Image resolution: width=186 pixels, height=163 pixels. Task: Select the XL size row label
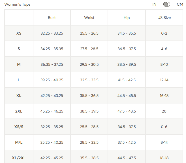(19, 96)
